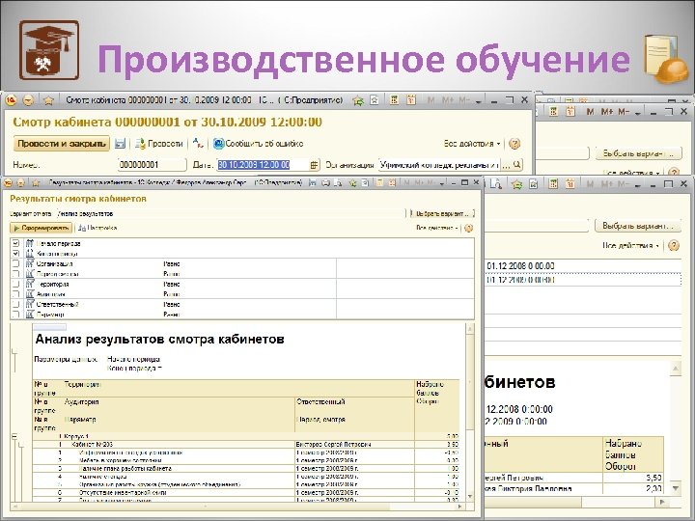
Task: Click add-to-favorites green star in Смотр кабинета title bar
Action: [x=358, y=100]
